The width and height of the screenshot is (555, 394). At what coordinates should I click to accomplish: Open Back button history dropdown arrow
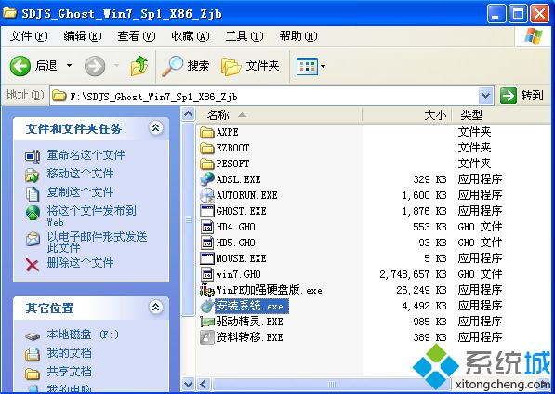70,66
